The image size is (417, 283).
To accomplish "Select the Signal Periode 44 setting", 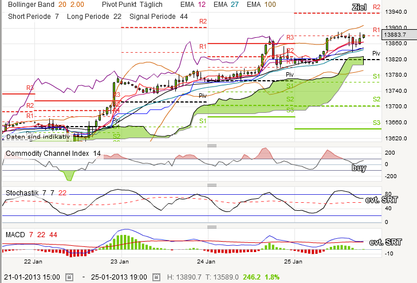I will tap(159, 17).
